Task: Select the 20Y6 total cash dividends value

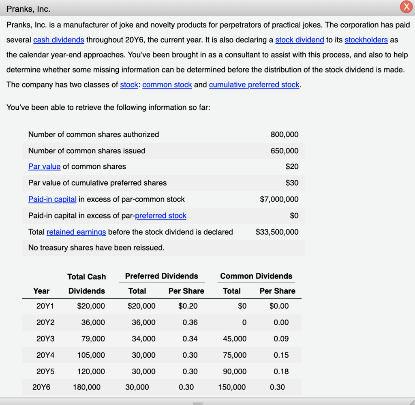Action: (x=86, y=387)
